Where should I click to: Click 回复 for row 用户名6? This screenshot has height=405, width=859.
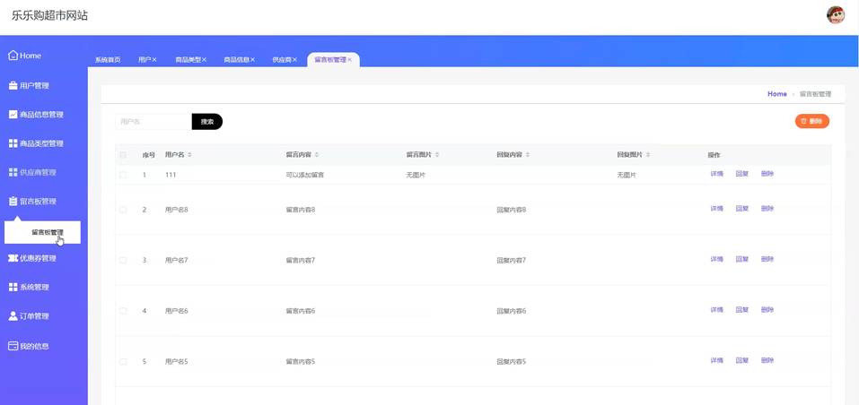click(741, 310)
